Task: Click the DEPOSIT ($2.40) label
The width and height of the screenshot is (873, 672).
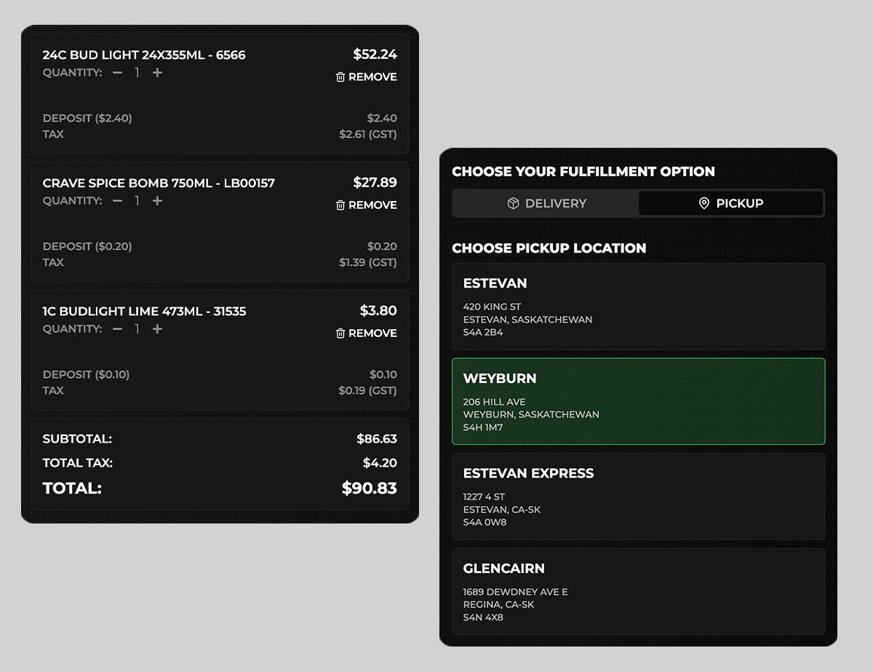Action: coord(87,118)
